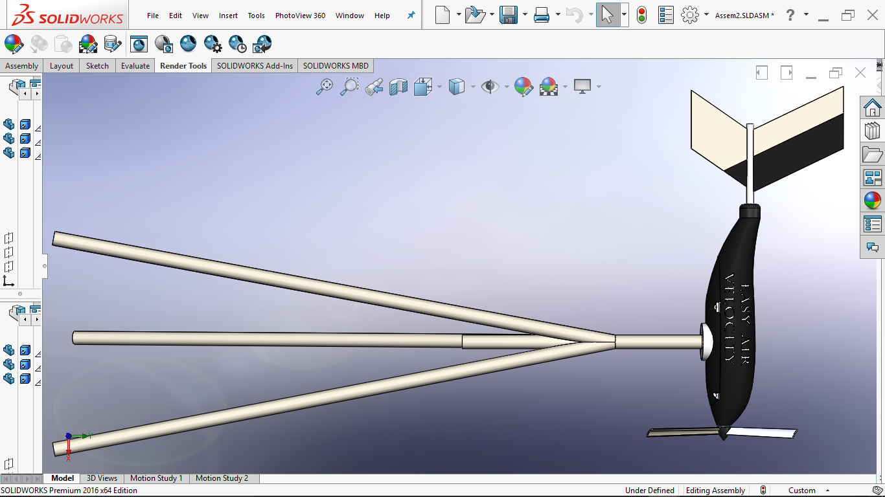Select the Zoom to Area tool

click(x=349, y=86)
